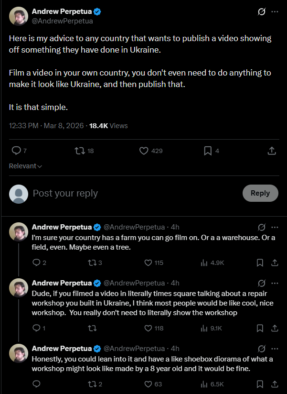Repost the main post with 18 reposts
This screenshot has height=394, width=287.
click(80, 151)
